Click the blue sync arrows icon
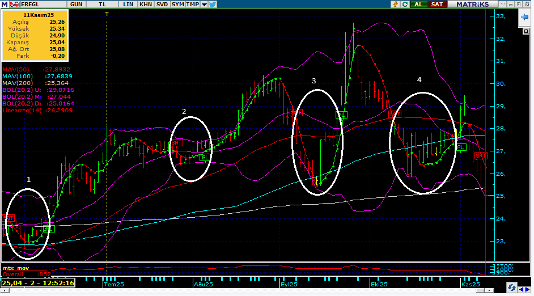 pos(512,287)
